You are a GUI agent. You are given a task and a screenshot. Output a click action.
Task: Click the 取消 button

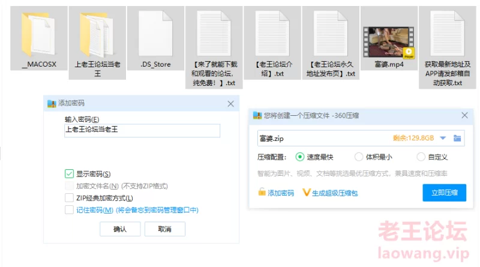164,229
